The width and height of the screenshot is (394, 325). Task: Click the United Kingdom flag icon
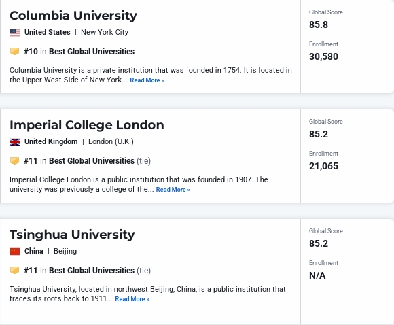[x=15, y=142]
